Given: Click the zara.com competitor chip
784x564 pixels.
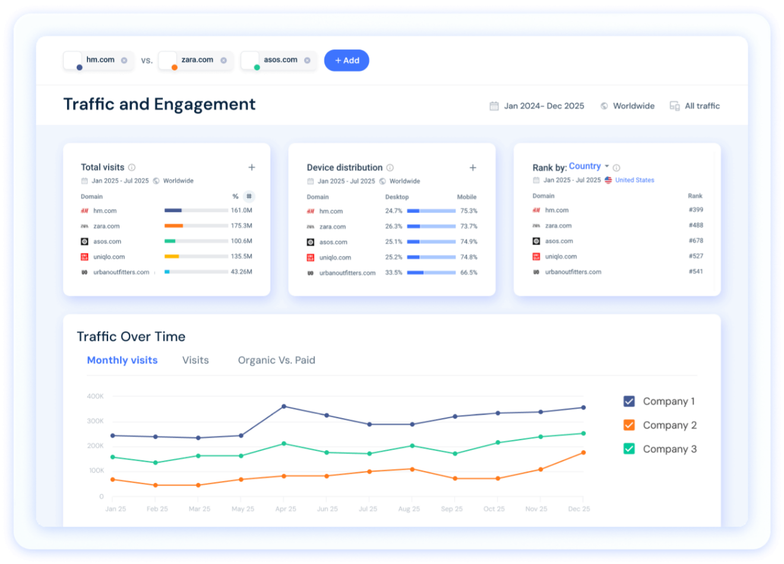Looking at the screenshot, I should coord(195,61).
